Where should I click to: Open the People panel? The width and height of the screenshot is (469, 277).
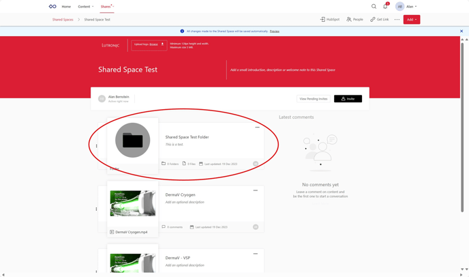point(354,19)
